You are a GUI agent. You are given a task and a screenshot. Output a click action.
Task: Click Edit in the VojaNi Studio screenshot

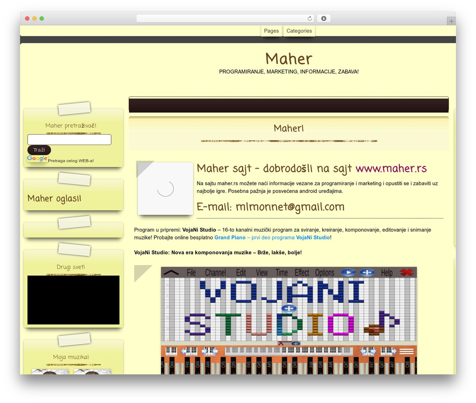[x=241, y=273]
